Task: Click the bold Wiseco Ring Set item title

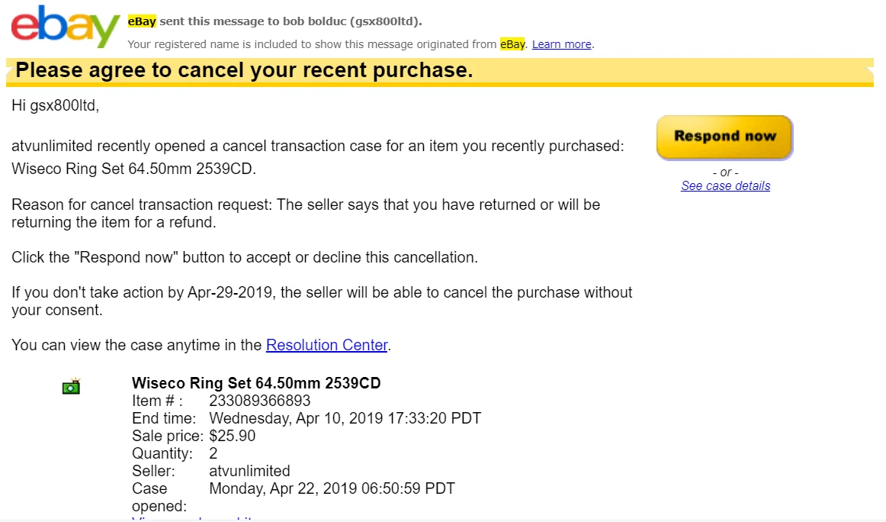Action: 256,383
